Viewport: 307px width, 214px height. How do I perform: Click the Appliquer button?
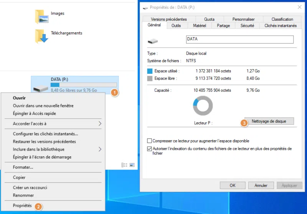pyautogui.click(x=289, y=186)
